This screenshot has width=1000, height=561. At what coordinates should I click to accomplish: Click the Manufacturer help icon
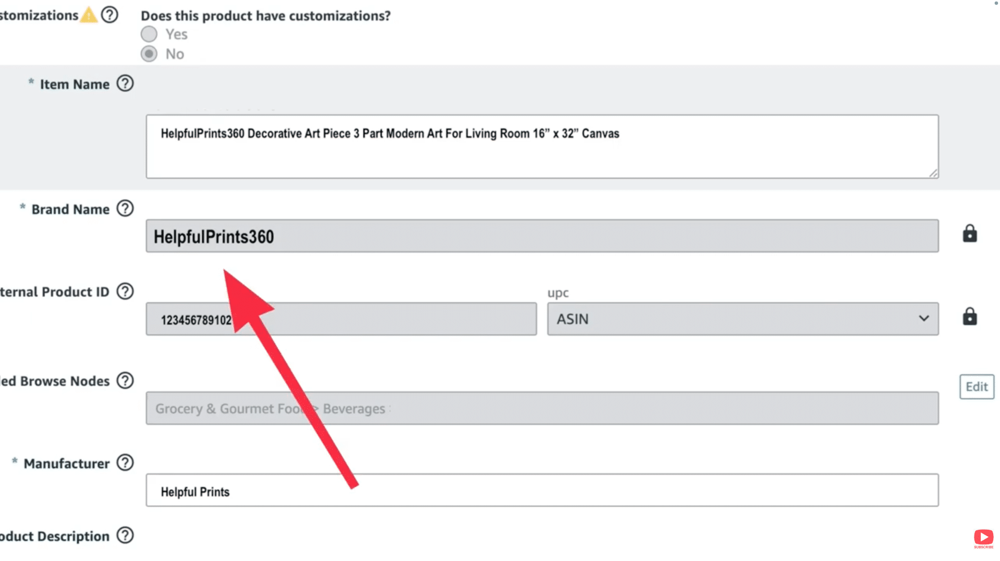click(x=125, y=462)
